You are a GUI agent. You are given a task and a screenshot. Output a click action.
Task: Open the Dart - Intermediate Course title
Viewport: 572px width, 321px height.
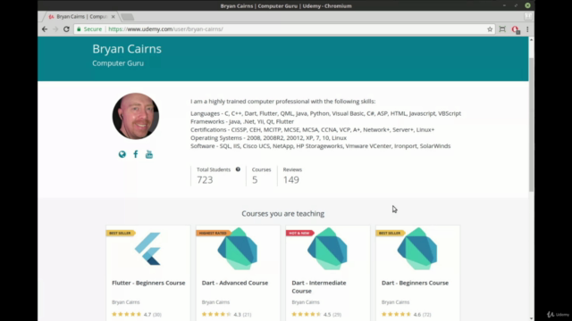click(319, 287)
